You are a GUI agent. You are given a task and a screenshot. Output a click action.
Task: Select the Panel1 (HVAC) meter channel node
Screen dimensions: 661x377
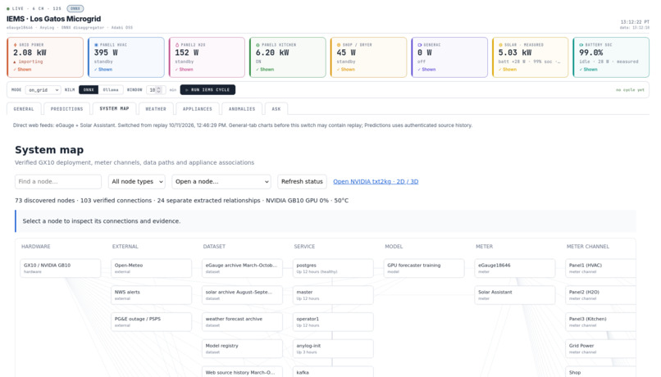600,268
